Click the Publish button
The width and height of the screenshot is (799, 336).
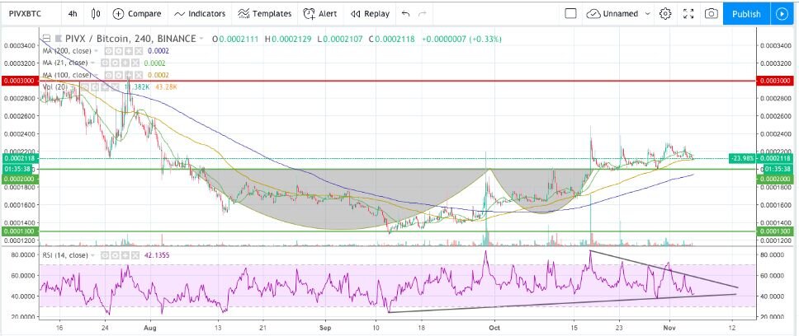(x=746, y=14)
